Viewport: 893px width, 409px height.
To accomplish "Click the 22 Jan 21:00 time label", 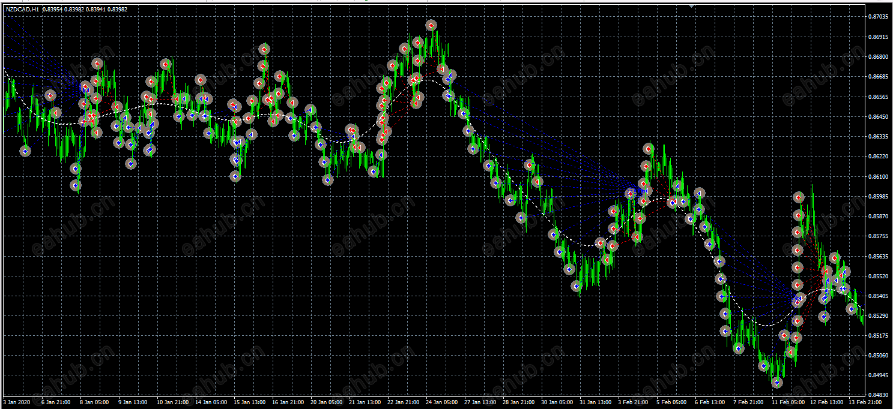I will point(404,402).
